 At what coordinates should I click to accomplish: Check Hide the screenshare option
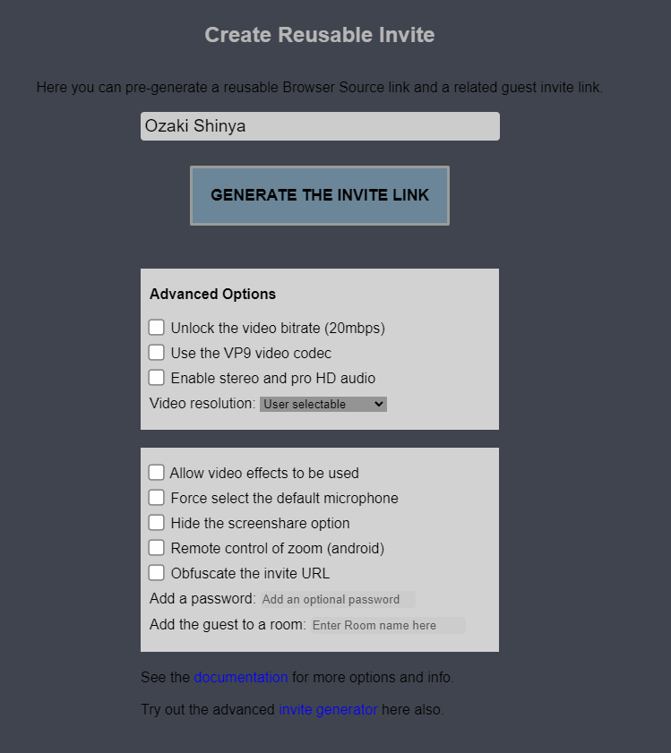157,523
